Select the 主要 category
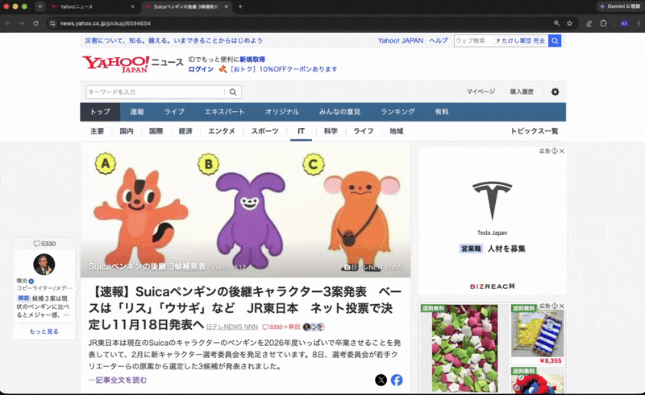This screenshot has width=645, height=395. pyautogui.click(x=97, y=131)
